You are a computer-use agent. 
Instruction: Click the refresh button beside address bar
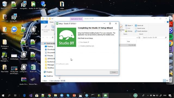pos(139,38)
